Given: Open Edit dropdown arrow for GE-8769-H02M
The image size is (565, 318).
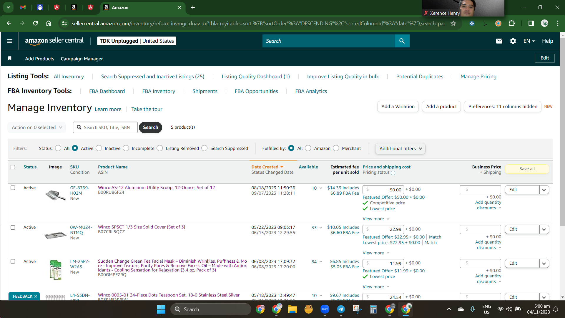Looking at the screenshot, I should (x=544, y=190).
